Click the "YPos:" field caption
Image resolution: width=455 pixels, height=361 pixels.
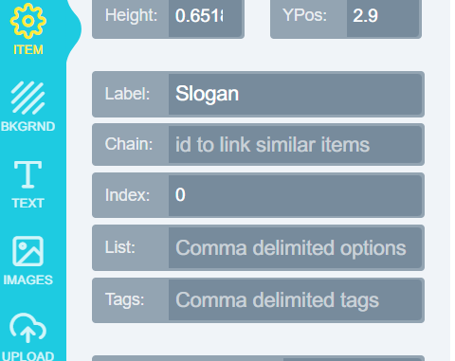tap(304, 15)
